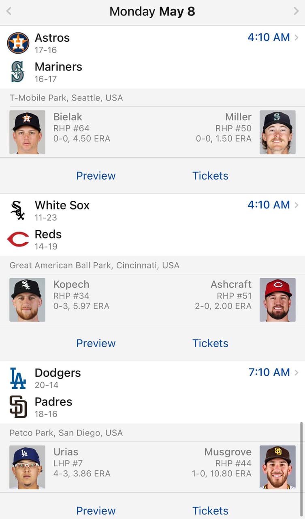Tap the Cincinnati Reds team logo
Screen dimensions: 305x519
pos(18,239)
